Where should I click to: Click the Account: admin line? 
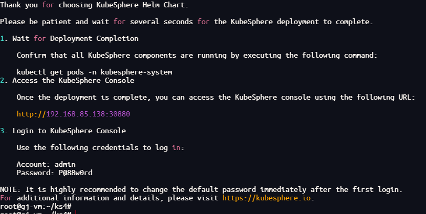coord(46,164)
